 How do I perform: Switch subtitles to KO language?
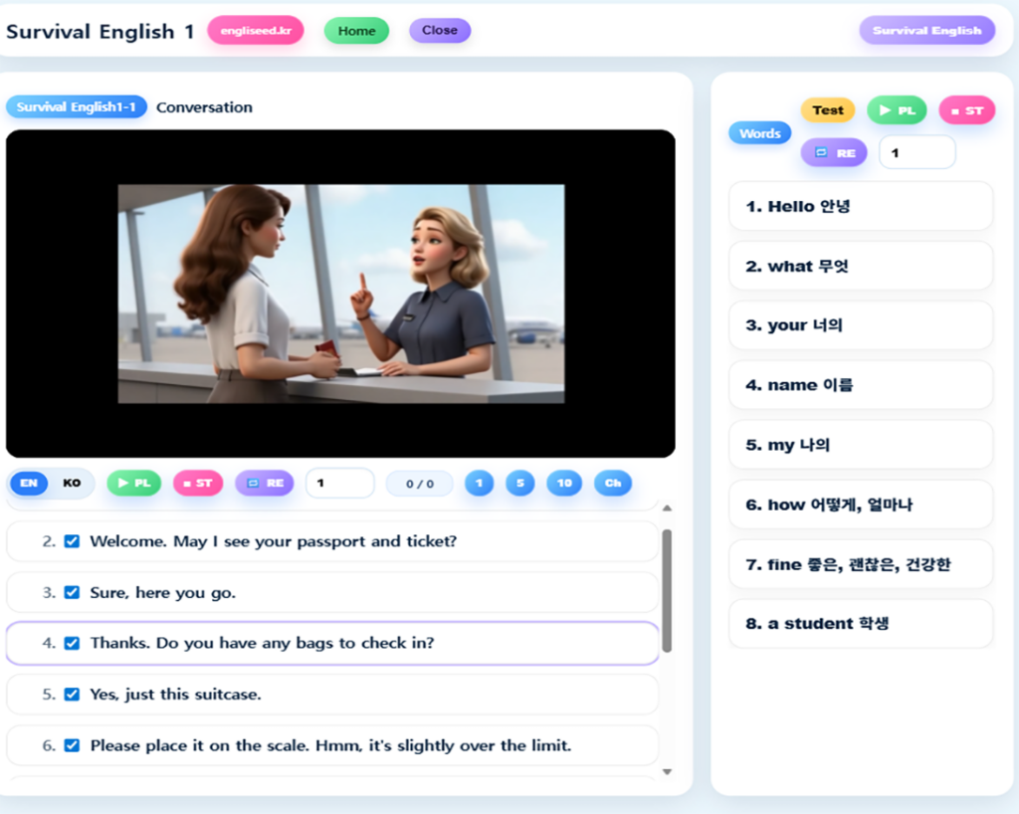72,484
